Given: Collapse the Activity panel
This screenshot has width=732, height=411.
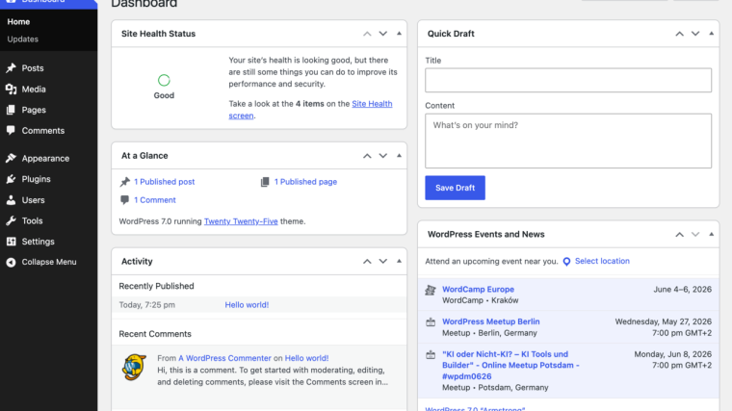Looking at the screenshot, I should (399, 261).
